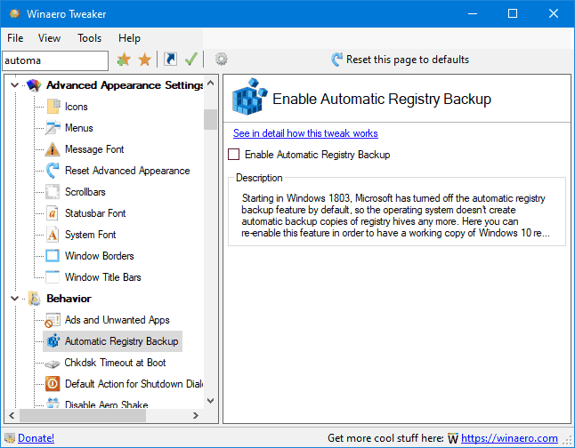Click the Automatic Registry Backup cubes icon
This screenshot has height=448, width=575.
53,341
